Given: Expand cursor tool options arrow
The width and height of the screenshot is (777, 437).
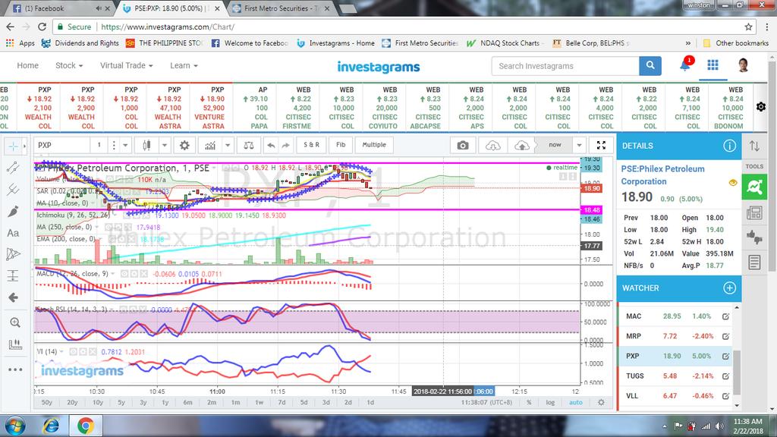Looking at the screenshot, I should pyautogui.click(x=24, y=146).
